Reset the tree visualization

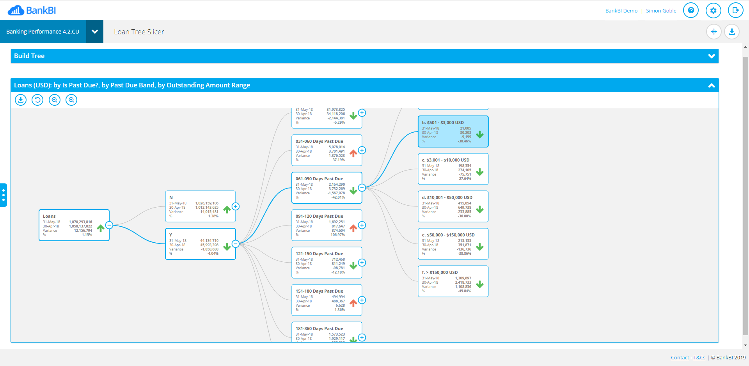pyautogui.click(x=37, y=100)
